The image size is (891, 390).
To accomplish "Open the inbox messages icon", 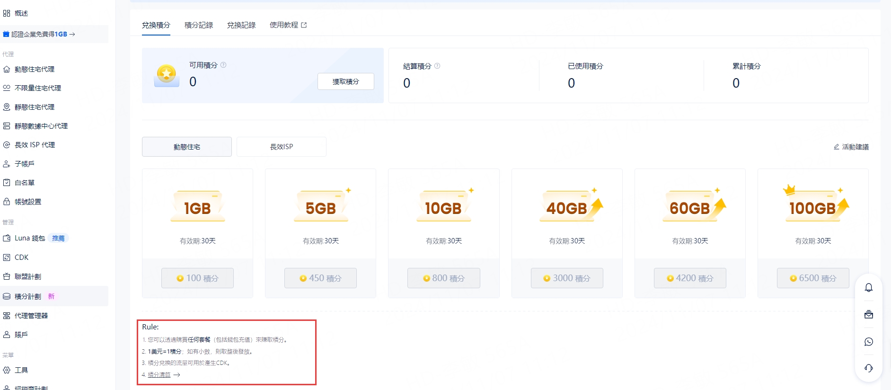I will (868, 315).
